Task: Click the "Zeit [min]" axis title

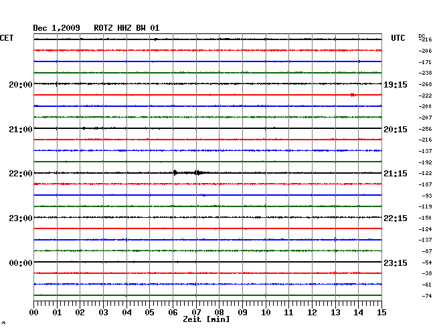Action: tap(206, 319)
